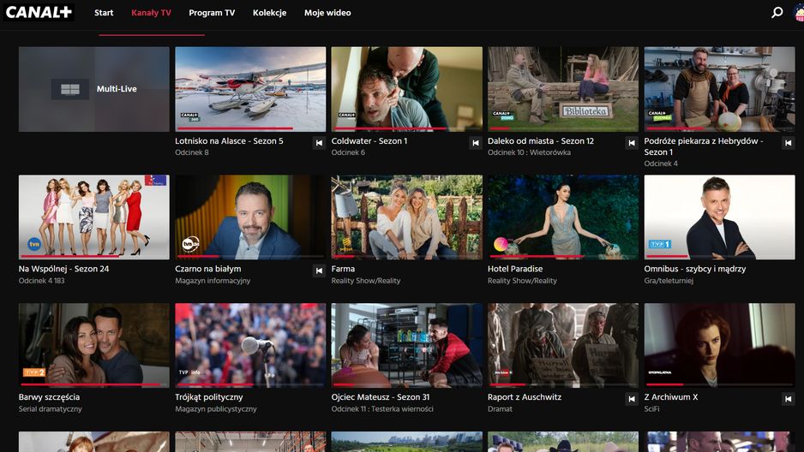
Task: Open Lotnisko na Alasce thumbnail
Action: (250, 89)
